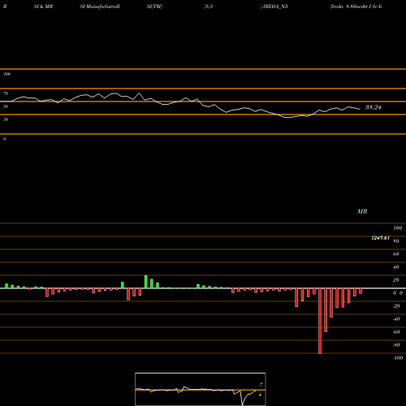Click the '0 0' zero label on the MR axis
The image size is (406, 406).
coord(398,293)
